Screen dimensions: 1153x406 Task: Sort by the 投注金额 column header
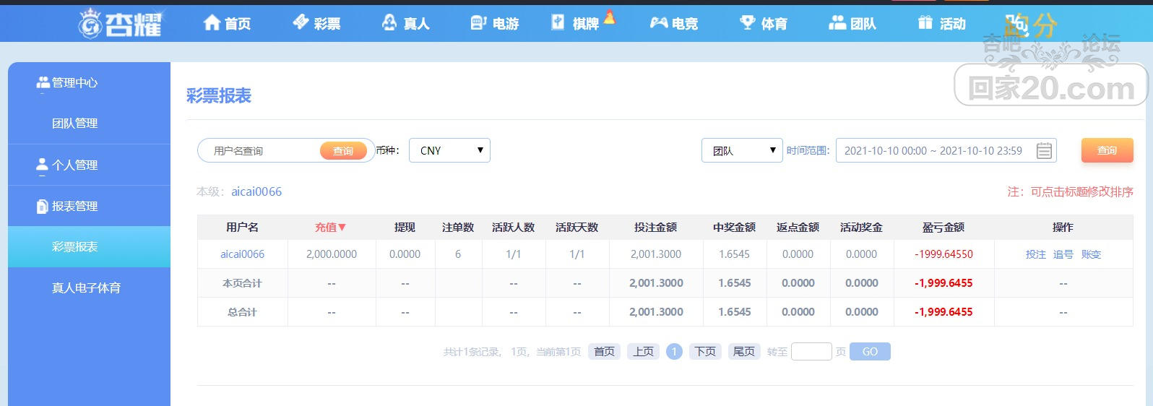coord(655,227)
